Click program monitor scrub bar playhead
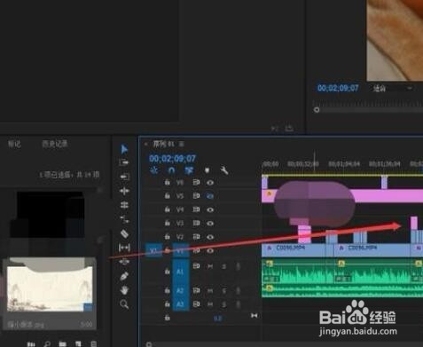The height and width of the screenshot is (347, 423). point(317,110)
